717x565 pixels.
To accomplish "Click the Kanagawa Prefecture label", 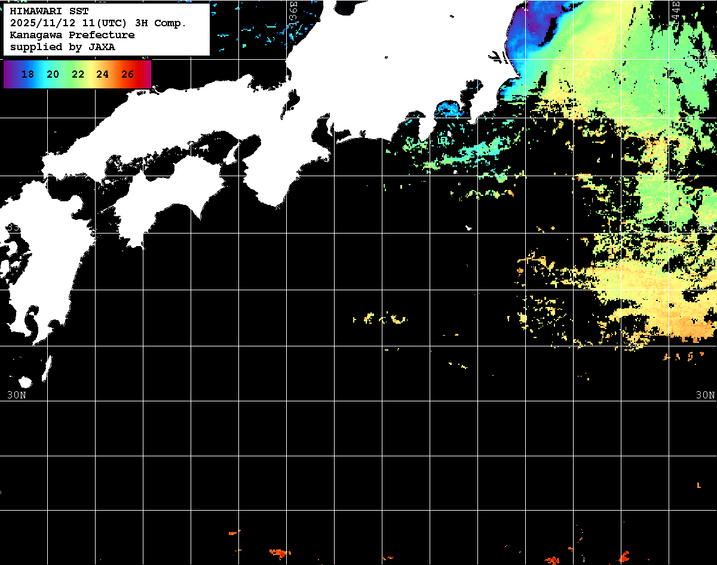I will (x=72, y=35).
